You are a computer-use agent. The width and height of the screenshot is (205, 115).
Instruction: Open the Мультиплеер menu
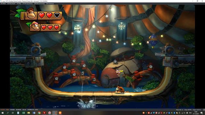pyautogui.click(x=39, y=4)
